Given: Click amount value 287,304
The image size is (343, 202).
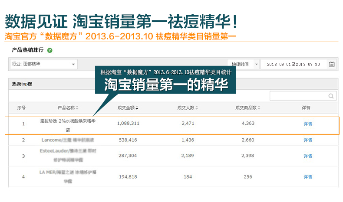Looking at the screenshot, I should (x=128, y=156).
